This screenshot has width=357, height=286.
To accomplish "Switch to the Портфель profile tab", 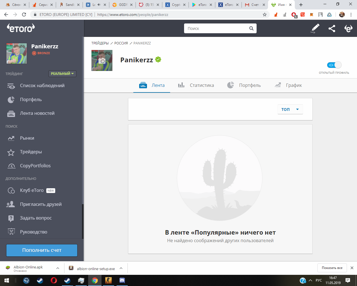I will (244, 85).
